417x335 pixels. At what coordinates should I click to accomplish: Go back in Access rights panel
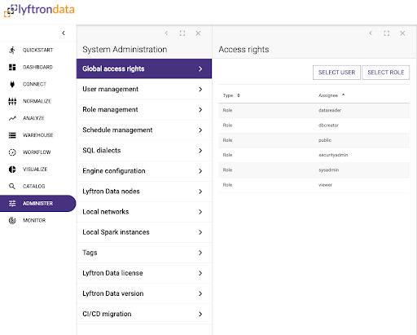[x=371, y=33]
